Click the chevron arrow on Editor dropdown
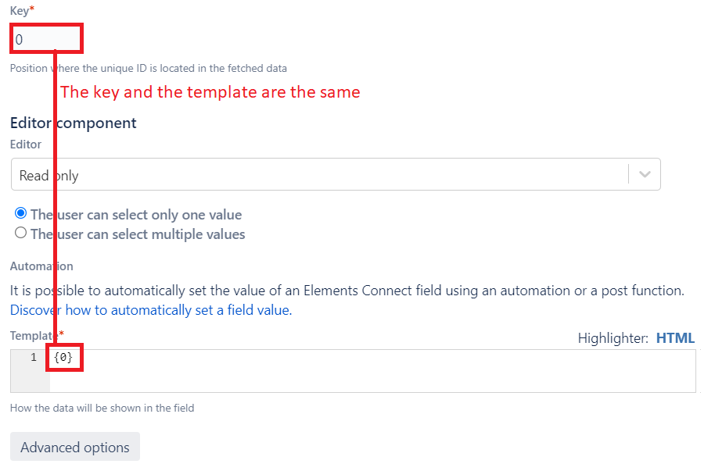 click(x=645, y=175)
